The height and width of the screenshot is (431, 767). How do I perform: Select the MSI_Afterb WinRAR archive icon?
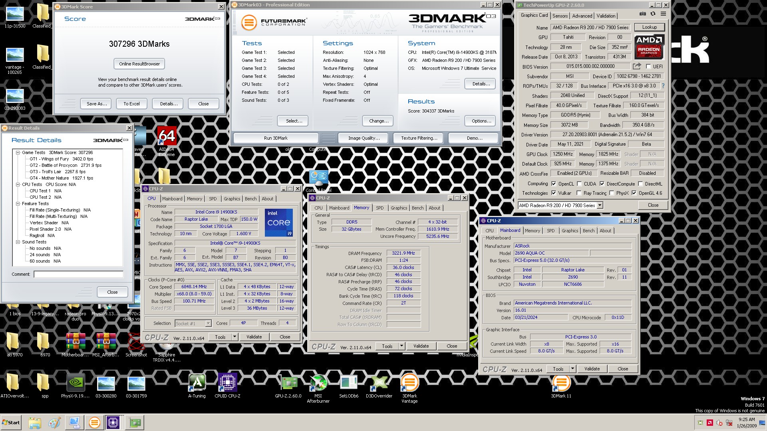pyautogui.click(x=106, y=345)
